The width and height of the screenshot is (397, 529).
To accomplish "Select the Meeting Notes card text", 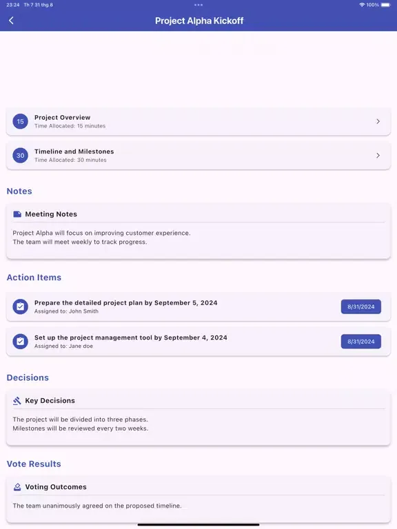I will [x=101, y=238].
